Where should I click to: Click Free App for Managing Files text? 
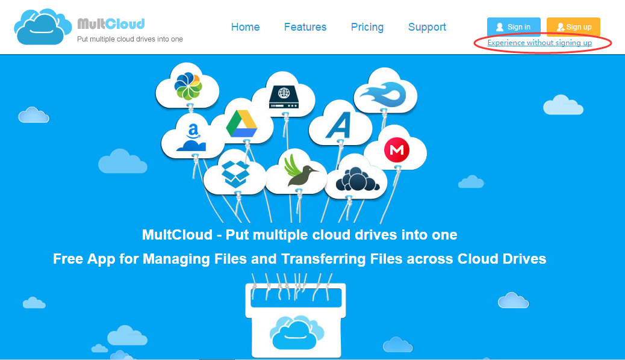tap(299, 259)
